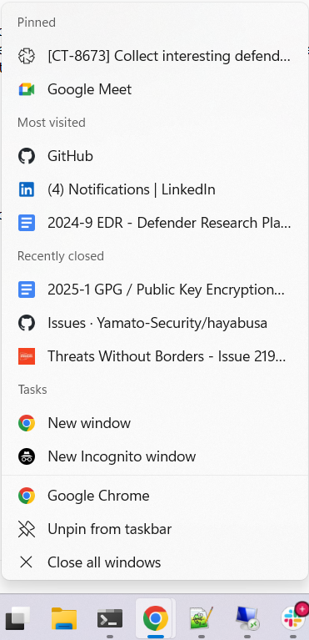Click the red Threats Without Borders favicon
Image resolution: width=309 pixels, height=640 pixels.
point(27,356)
